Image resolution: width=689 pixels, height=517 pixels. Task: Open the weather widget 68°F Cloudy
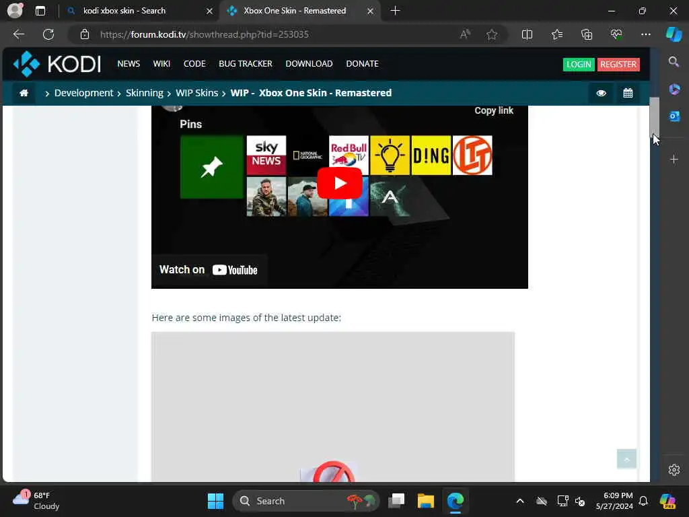point(36,501)
